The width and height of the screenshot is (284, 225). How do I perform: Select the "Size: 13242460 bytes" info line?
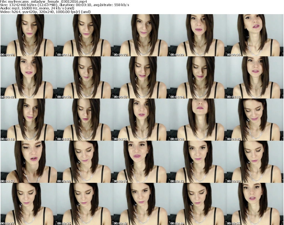[x=65, y=5]
